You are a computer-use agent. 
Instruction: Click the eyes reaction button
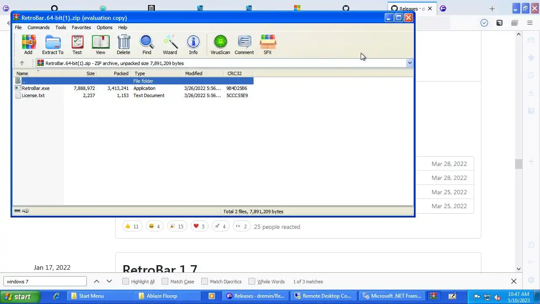(241, 227)
